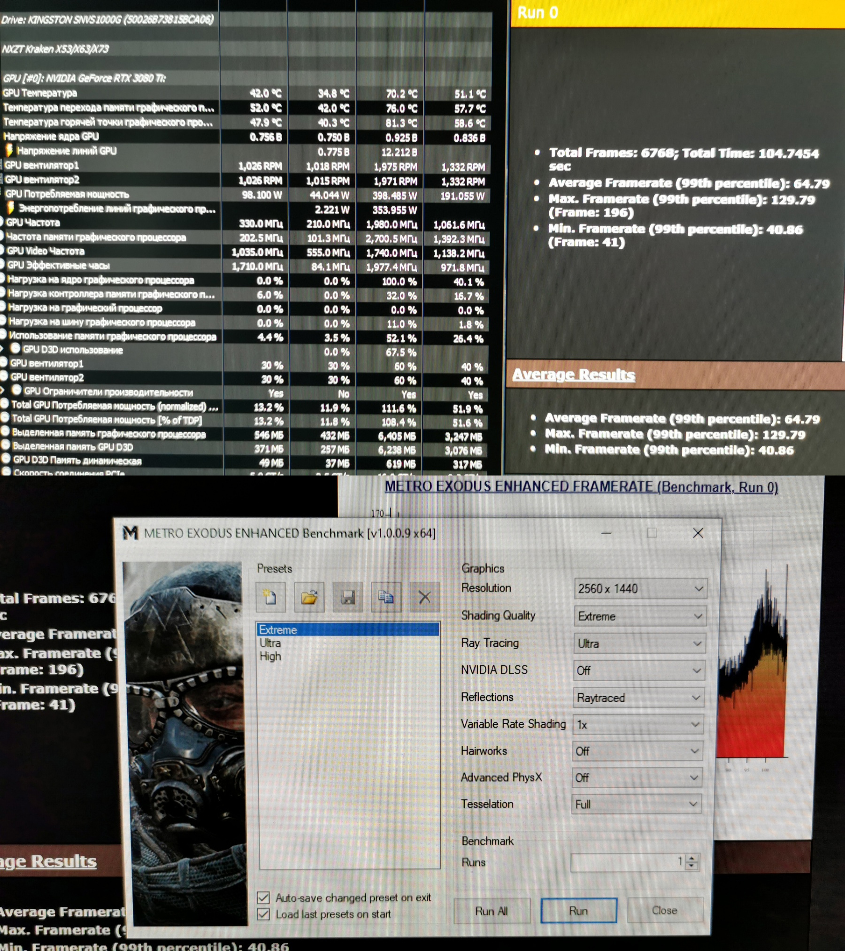Viewport: 845px width, 951px height.
Task: Open 'METRO EXODUS ENHANCED FRAMERATE (Benchmark, Run 0)' link
Action: point(581,487)
